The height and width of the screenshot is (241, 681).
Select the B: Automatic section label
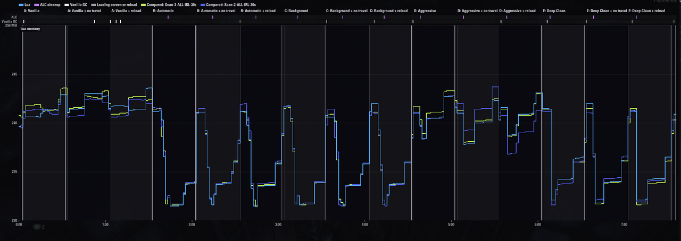tap(163, 11)
